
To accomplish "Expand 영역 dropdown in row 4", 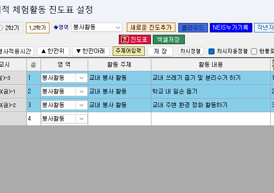I will [x=82, y=119].
